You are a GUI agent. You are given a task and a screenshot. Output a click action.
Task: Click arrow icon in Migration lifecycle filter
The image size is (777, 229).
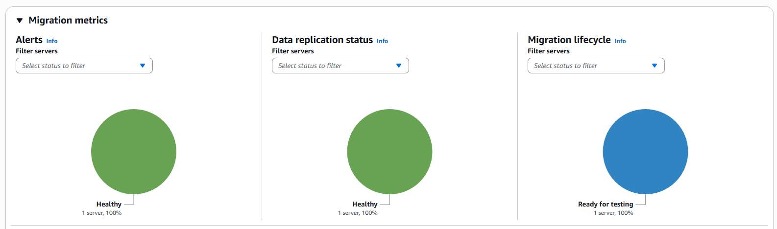click(x=655, y=66)
